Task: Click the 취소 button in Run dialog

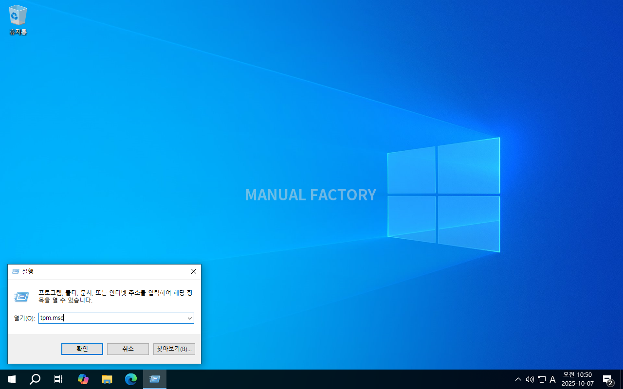Action: click(x=128, y=349)
